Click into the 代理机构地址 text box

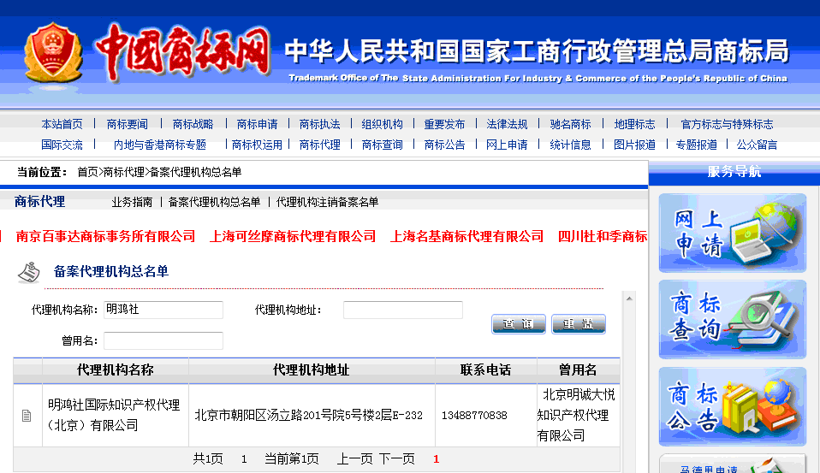[x=402, y=310]
